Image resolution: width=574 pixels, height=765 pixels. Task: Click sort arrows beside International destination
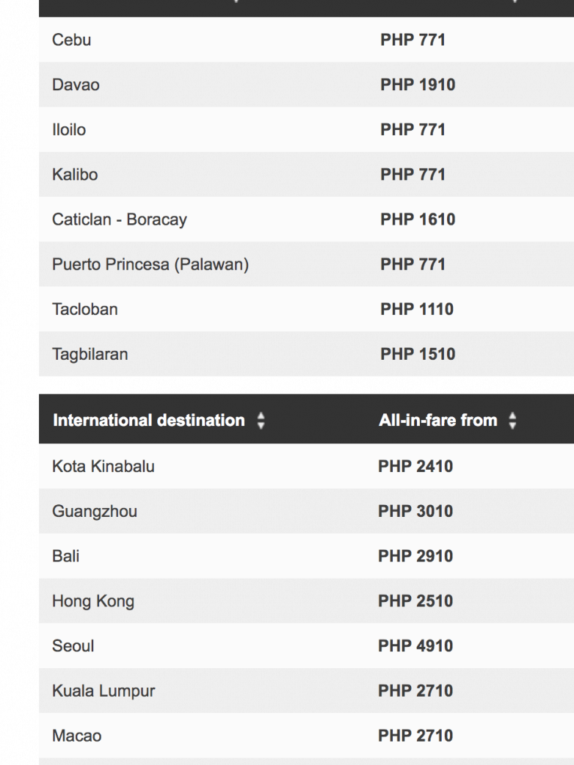click(261, 421)
